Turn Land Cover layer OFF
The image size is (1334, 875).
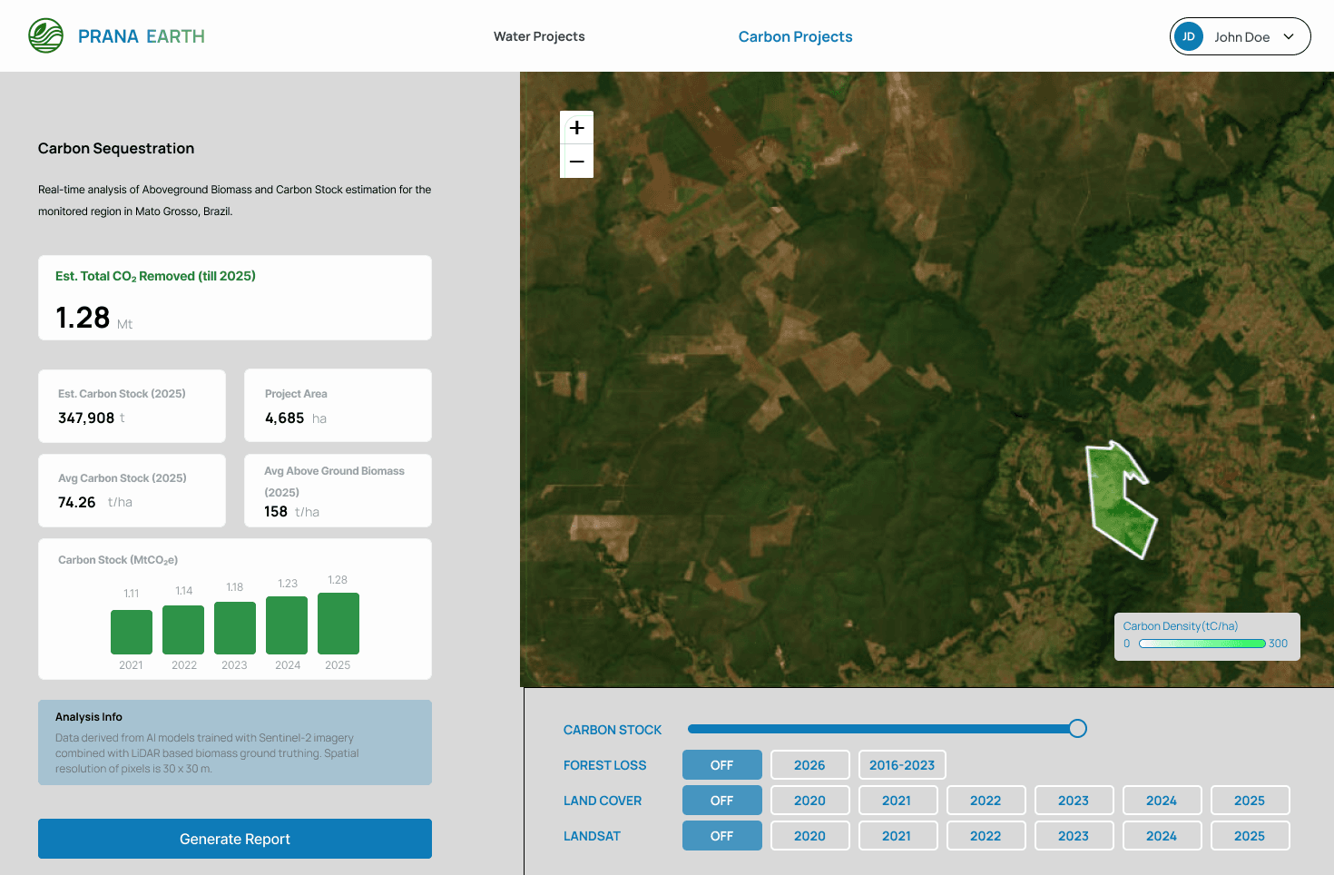722,801
